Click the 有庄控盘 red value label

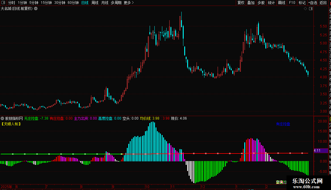(61, 118)
